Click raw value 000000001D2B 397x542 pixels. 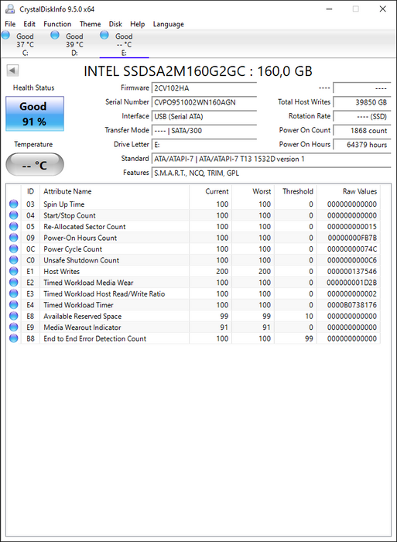(x=352, y=283)
